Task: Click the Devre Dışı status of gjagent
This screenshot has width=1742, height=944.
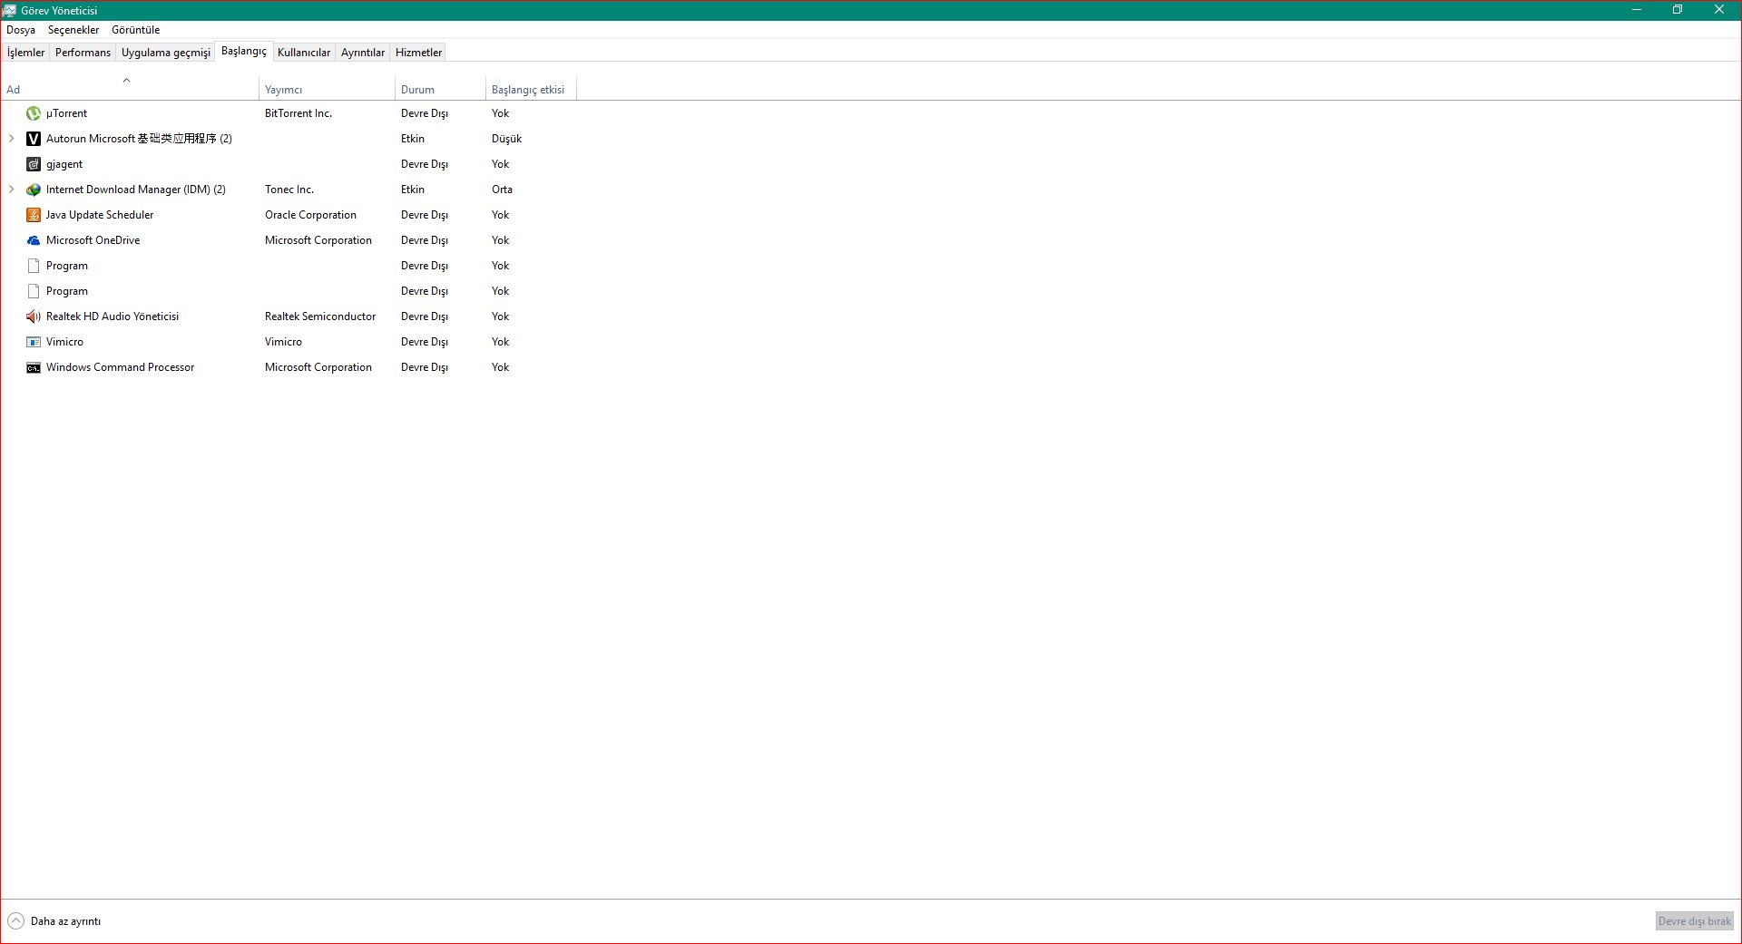Action: point(425,164)
